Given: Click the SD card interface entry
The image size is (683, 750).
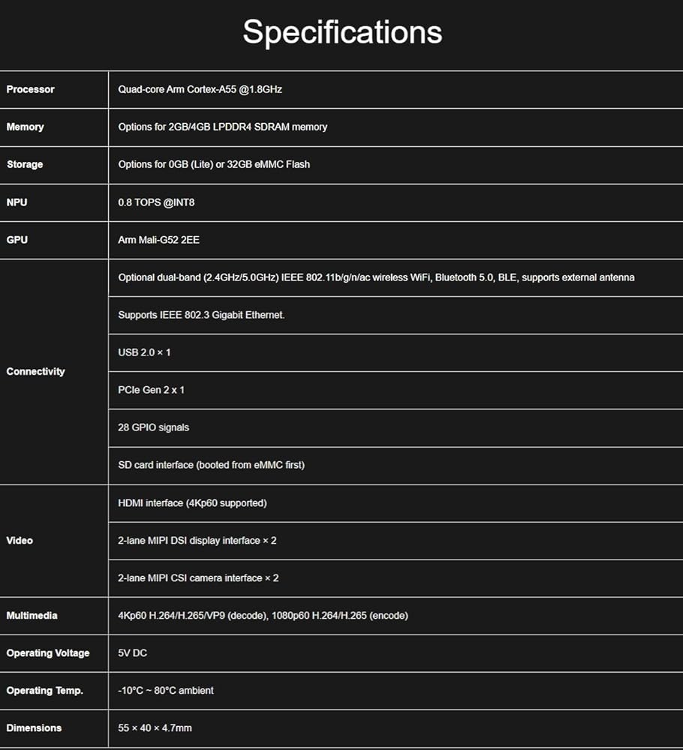Looking at the screenshot, I should [211, 465].
